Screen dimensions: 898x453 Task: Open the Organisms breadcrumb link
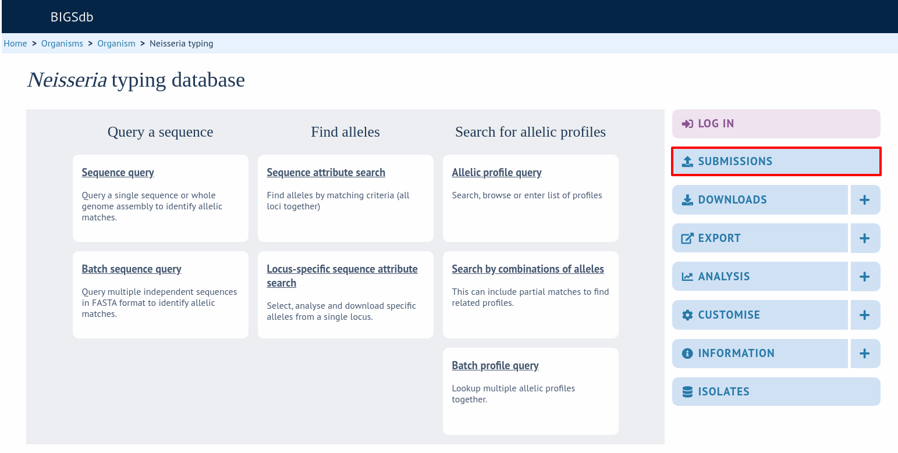(x=62, y=44)
